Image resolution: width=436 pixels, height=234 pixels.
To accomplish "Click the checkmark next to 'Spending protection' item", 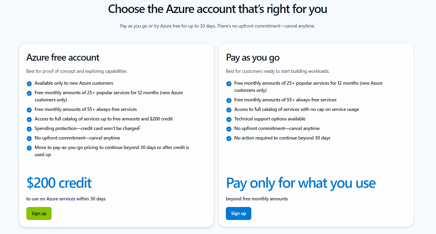I will click(x=29, y=129).
